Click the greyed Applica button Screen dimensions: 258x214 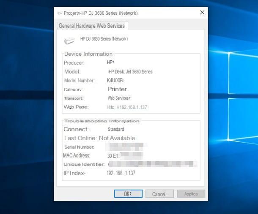pos(191,194)
